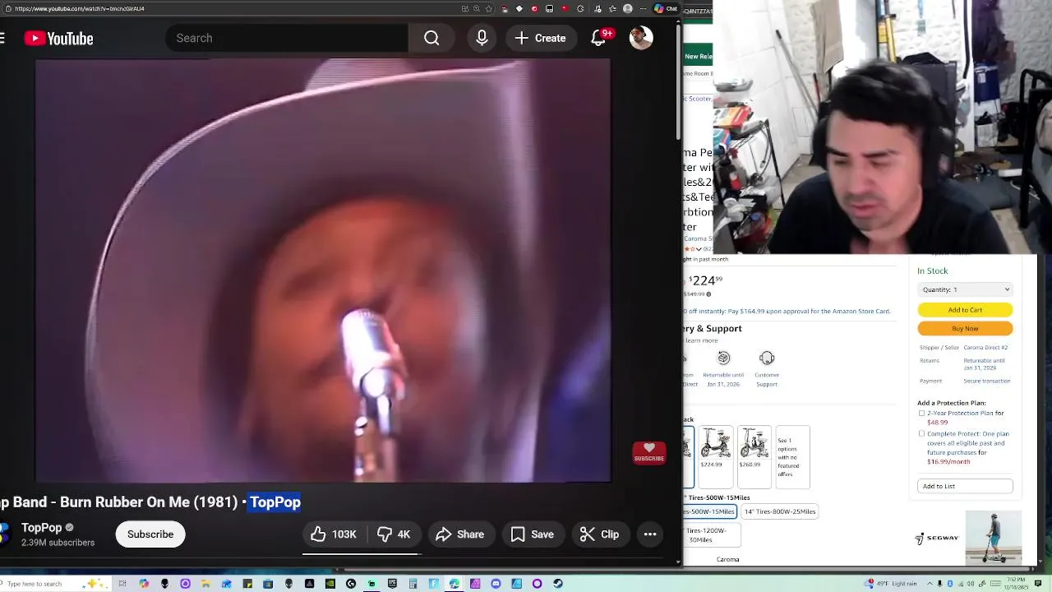The height and width of the screenshot is (592, 1052).
Task: Open the Secure transaction link
Action: click(x=987, y=381)
